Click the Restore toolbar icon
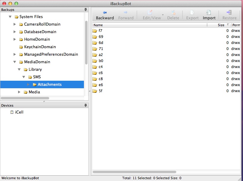243x181 pixels. (229, 12)
